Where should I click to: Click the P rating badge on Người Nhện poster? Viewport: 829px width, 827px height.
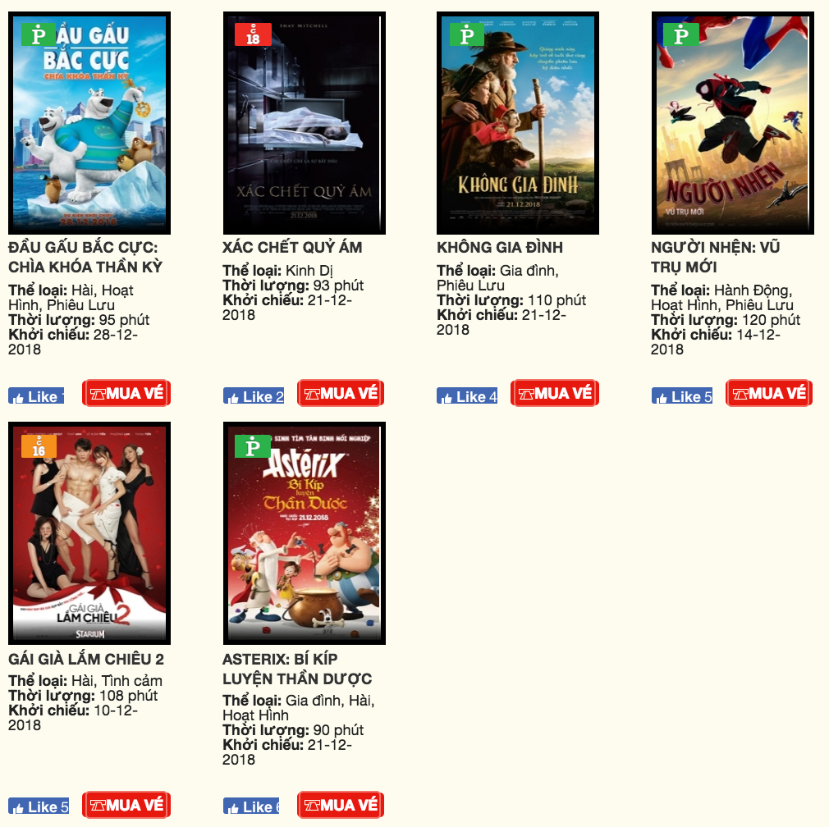pyautogui.click(x=681, y=35)
